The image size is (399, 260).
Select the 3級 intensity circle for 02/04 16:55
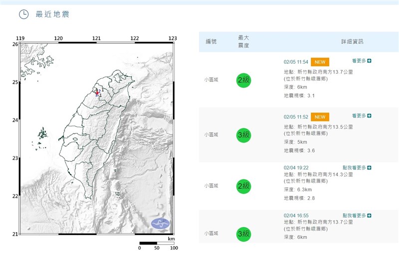[x=244, y=233]
